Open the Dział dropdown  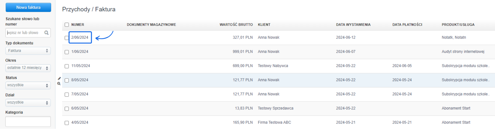pyautogui.click(x=28, y=102)
